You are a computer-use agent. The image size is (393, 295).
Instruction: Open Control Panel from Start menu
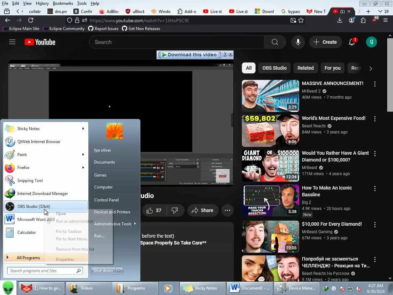pos(106,200)
